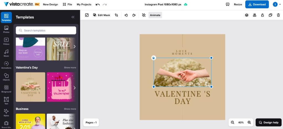
Task: Open the Animations sidebar tab
Action: 6,65
